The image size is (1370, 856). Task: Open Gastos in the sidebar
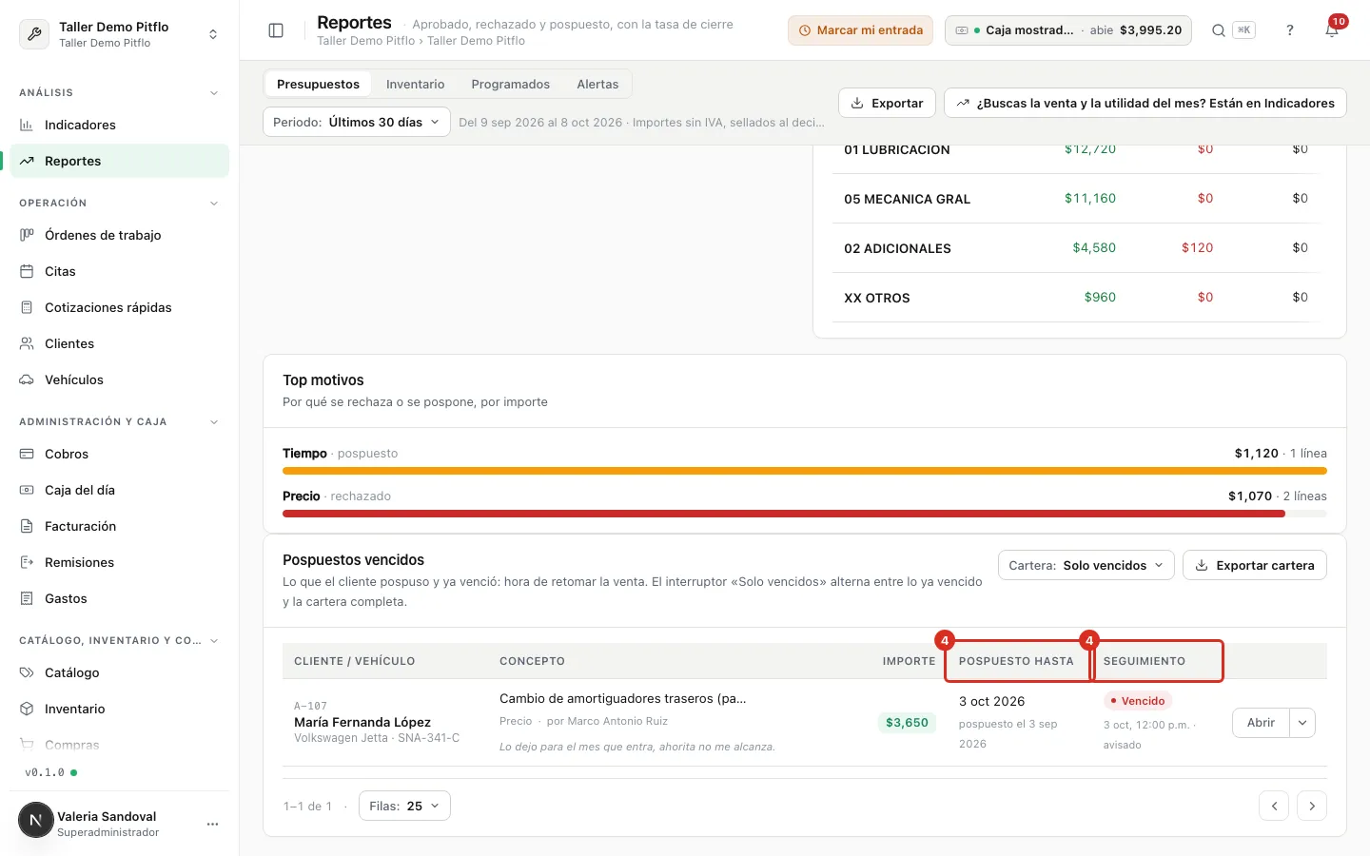(x=120, y=598)
